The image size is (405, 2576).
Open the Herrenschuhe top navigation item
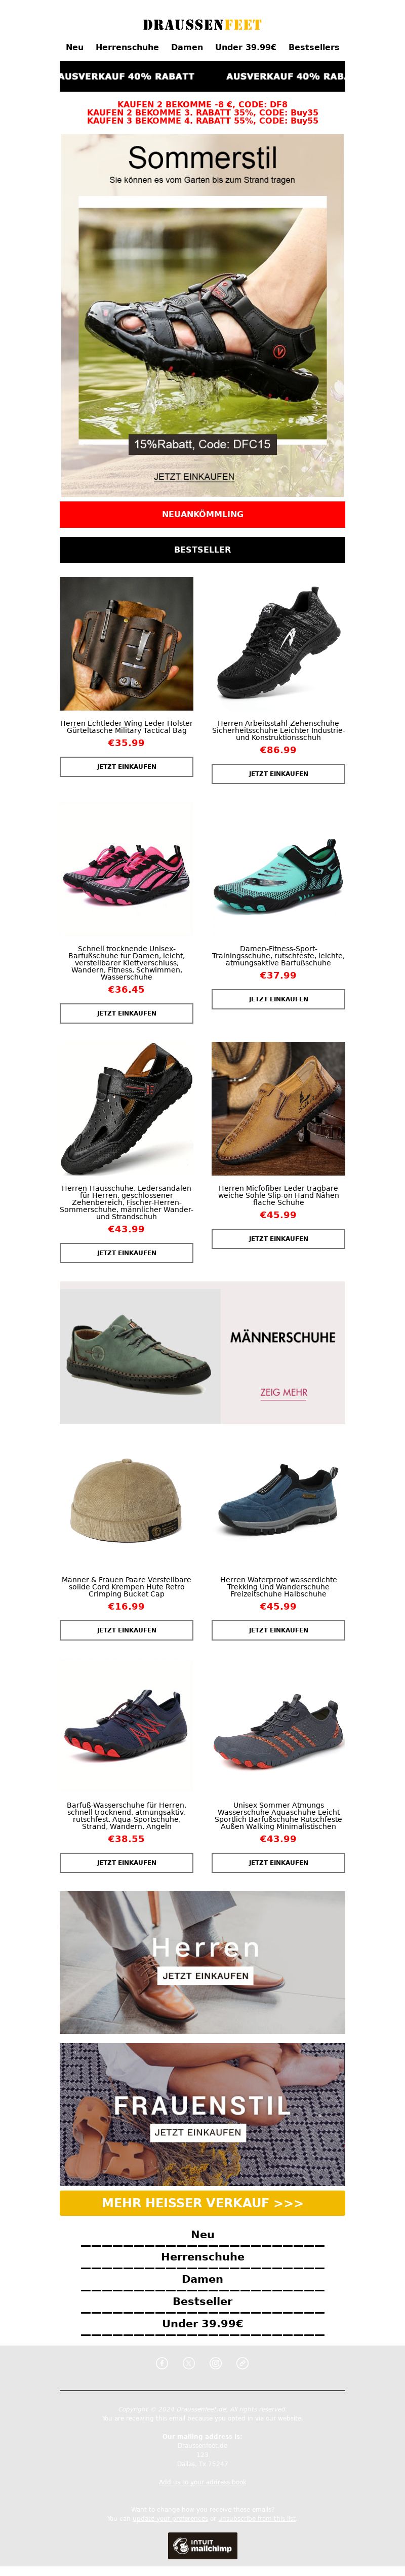pos(127,47)
